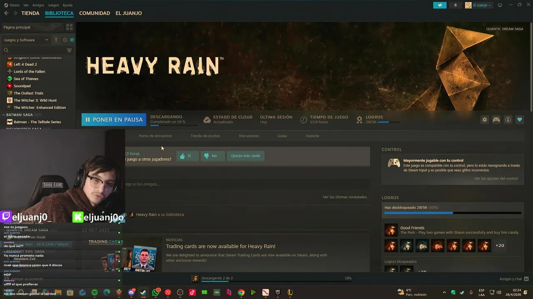Select Batman - The Telltale Series
The height and width of the screenshot is (299, 533).
pyautogui.click(x=37, y=122)
